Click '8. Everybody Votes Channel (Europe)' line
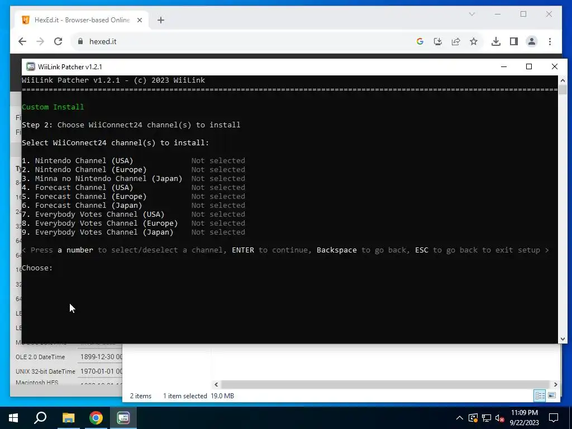The width and height of the screenshot is (572, 429). (133, 223)
